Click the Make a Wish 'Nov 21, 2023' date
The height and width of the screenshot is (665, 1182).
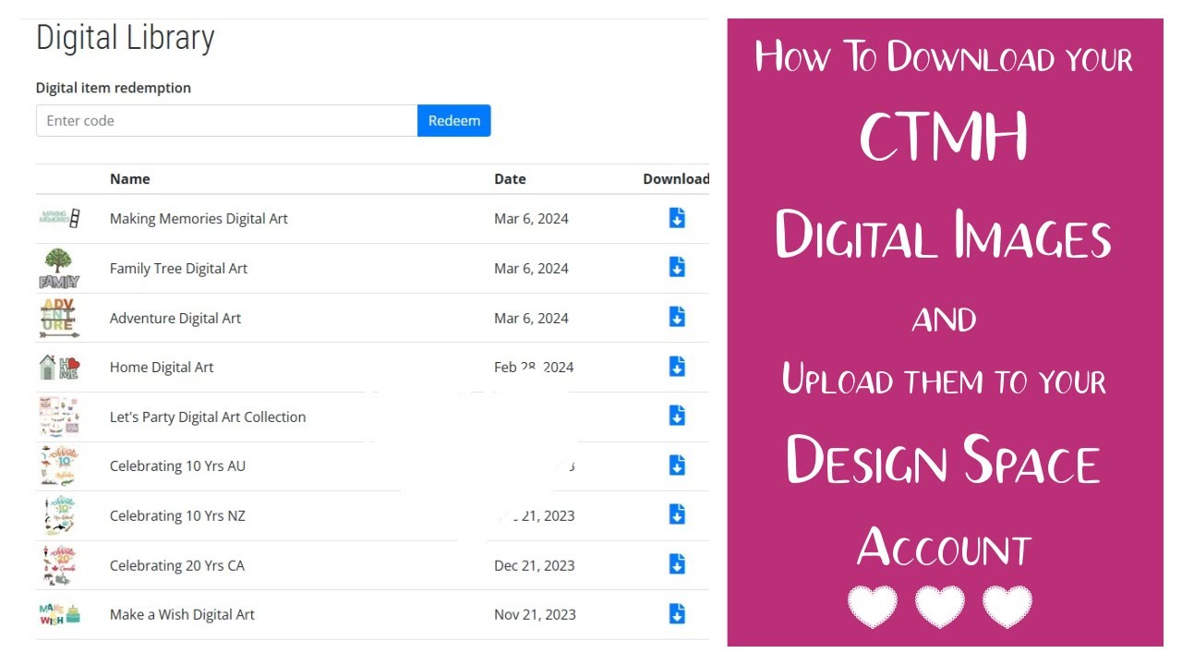tap(535, 614)
